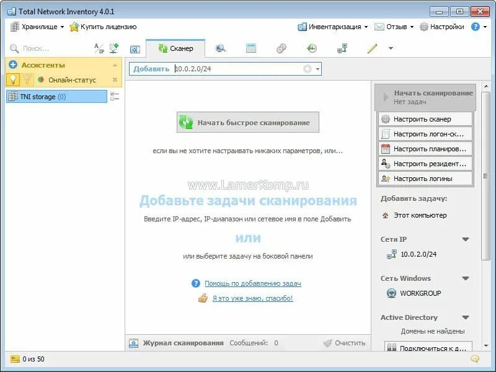Click the '0 из 50' status text
This screenshot has height=372, width=496.
[33, 359]
